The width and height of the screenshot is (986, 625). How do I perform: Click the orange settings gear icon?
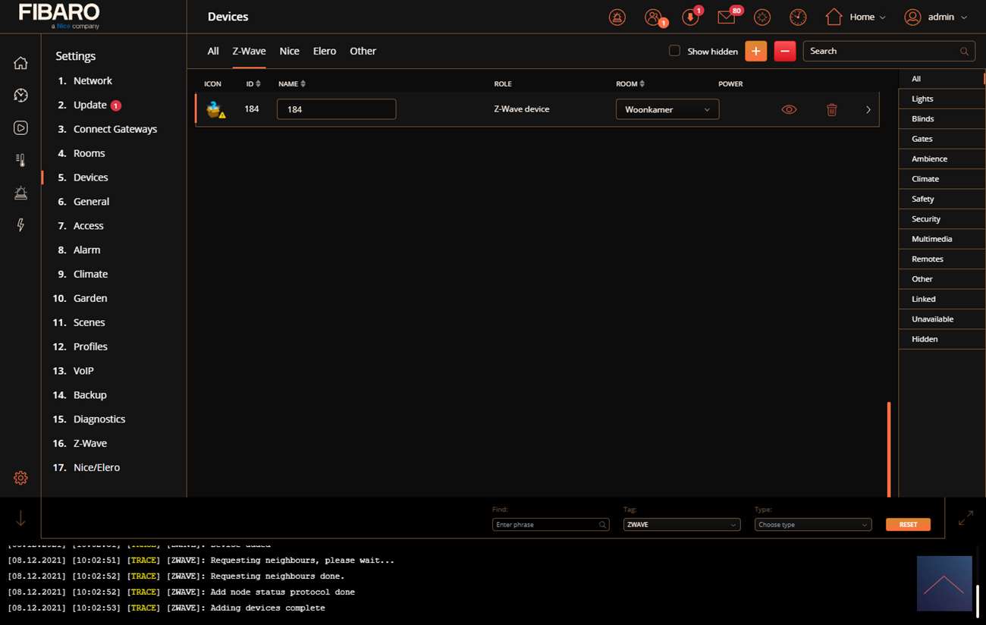click(x=20, y=478)
